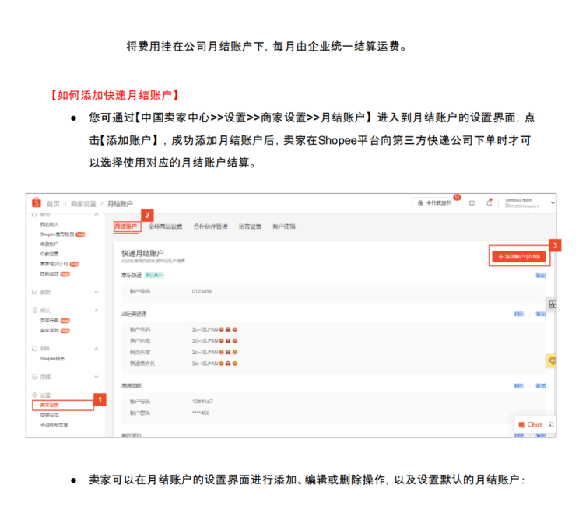Click the wennie2.main account name

(x=518, y=200)
